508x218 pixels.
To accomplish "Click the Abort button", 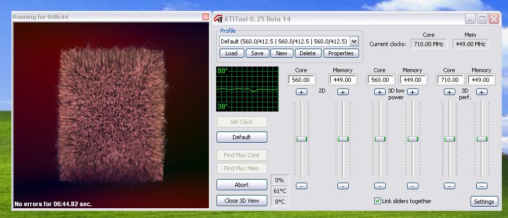I will tap(242, 185).
